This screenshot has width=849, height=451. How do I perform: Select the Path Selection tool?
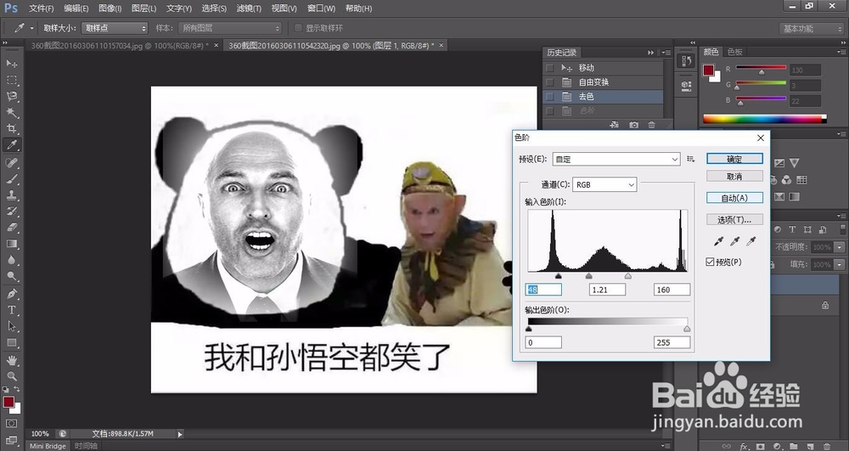point(11,326)
